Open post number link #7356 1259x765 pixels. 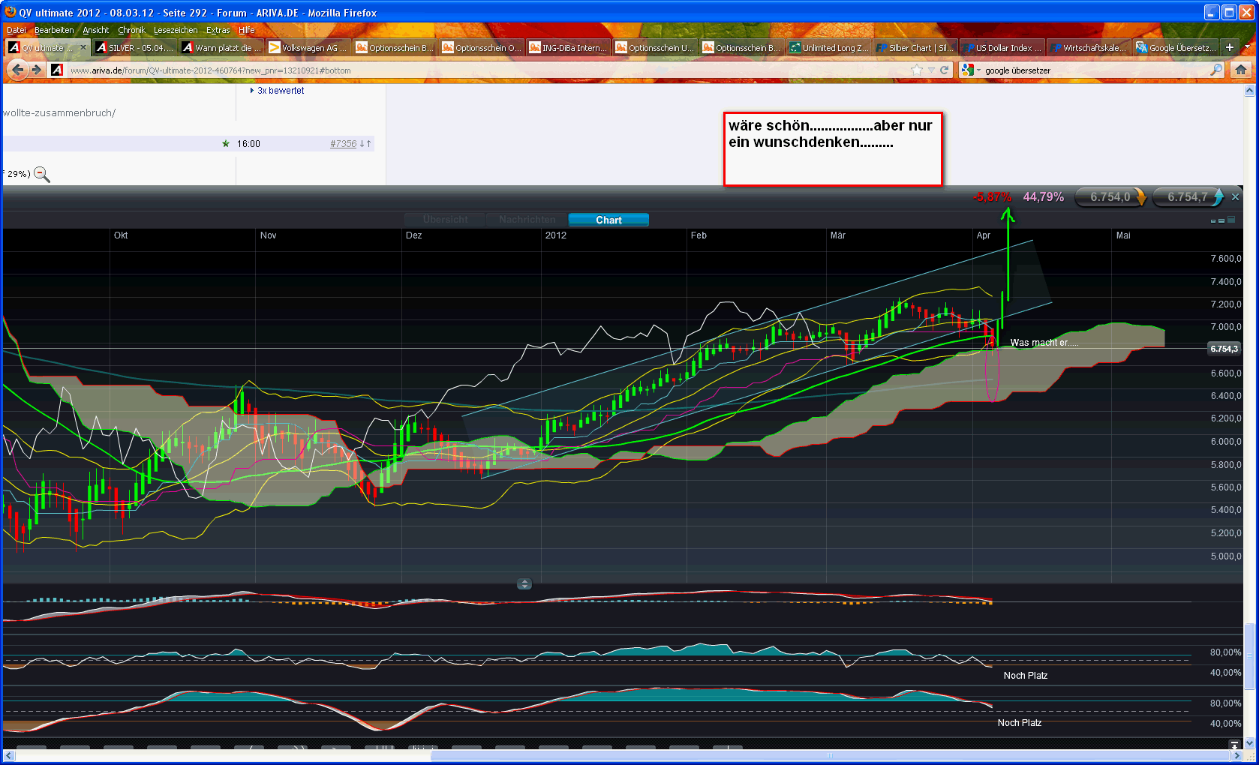point(343,144)
